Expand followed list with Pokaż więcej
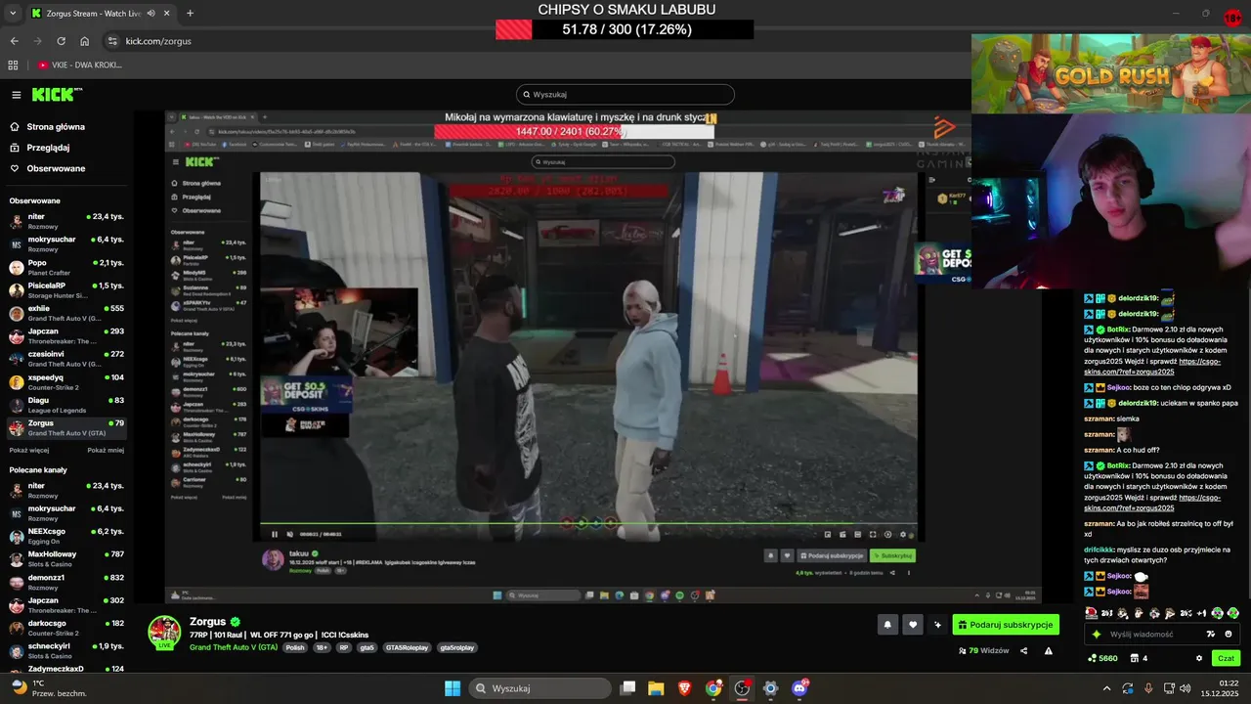This screenshot has width=1251, height=704. 29,451
